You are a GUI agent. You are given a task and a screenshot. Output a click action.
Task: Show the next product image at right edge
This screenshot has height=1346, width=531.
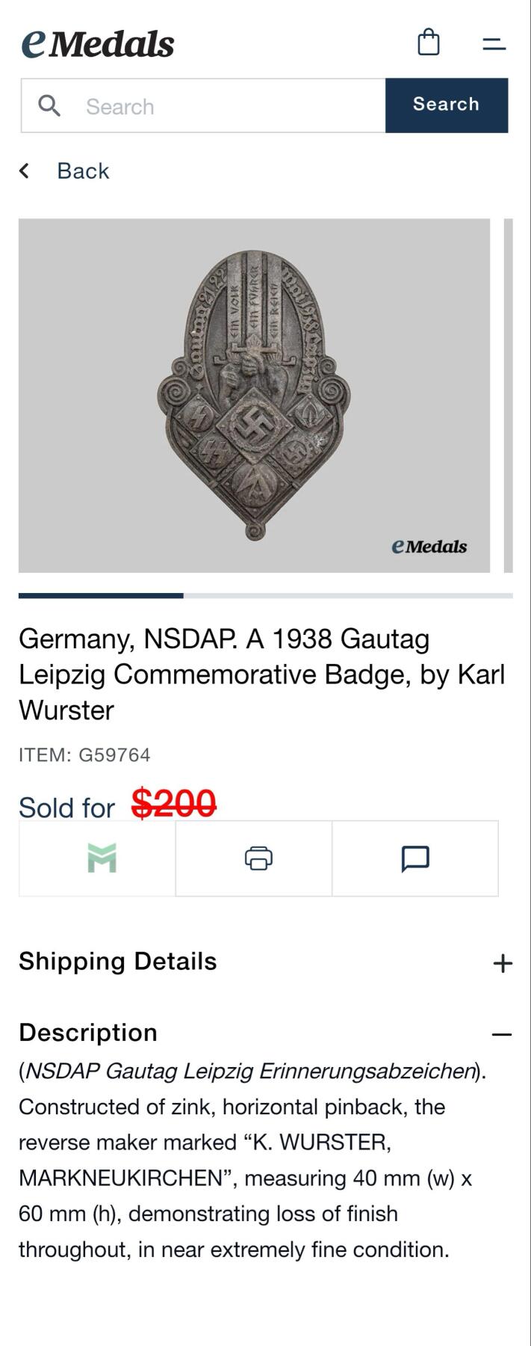(509, 395)
